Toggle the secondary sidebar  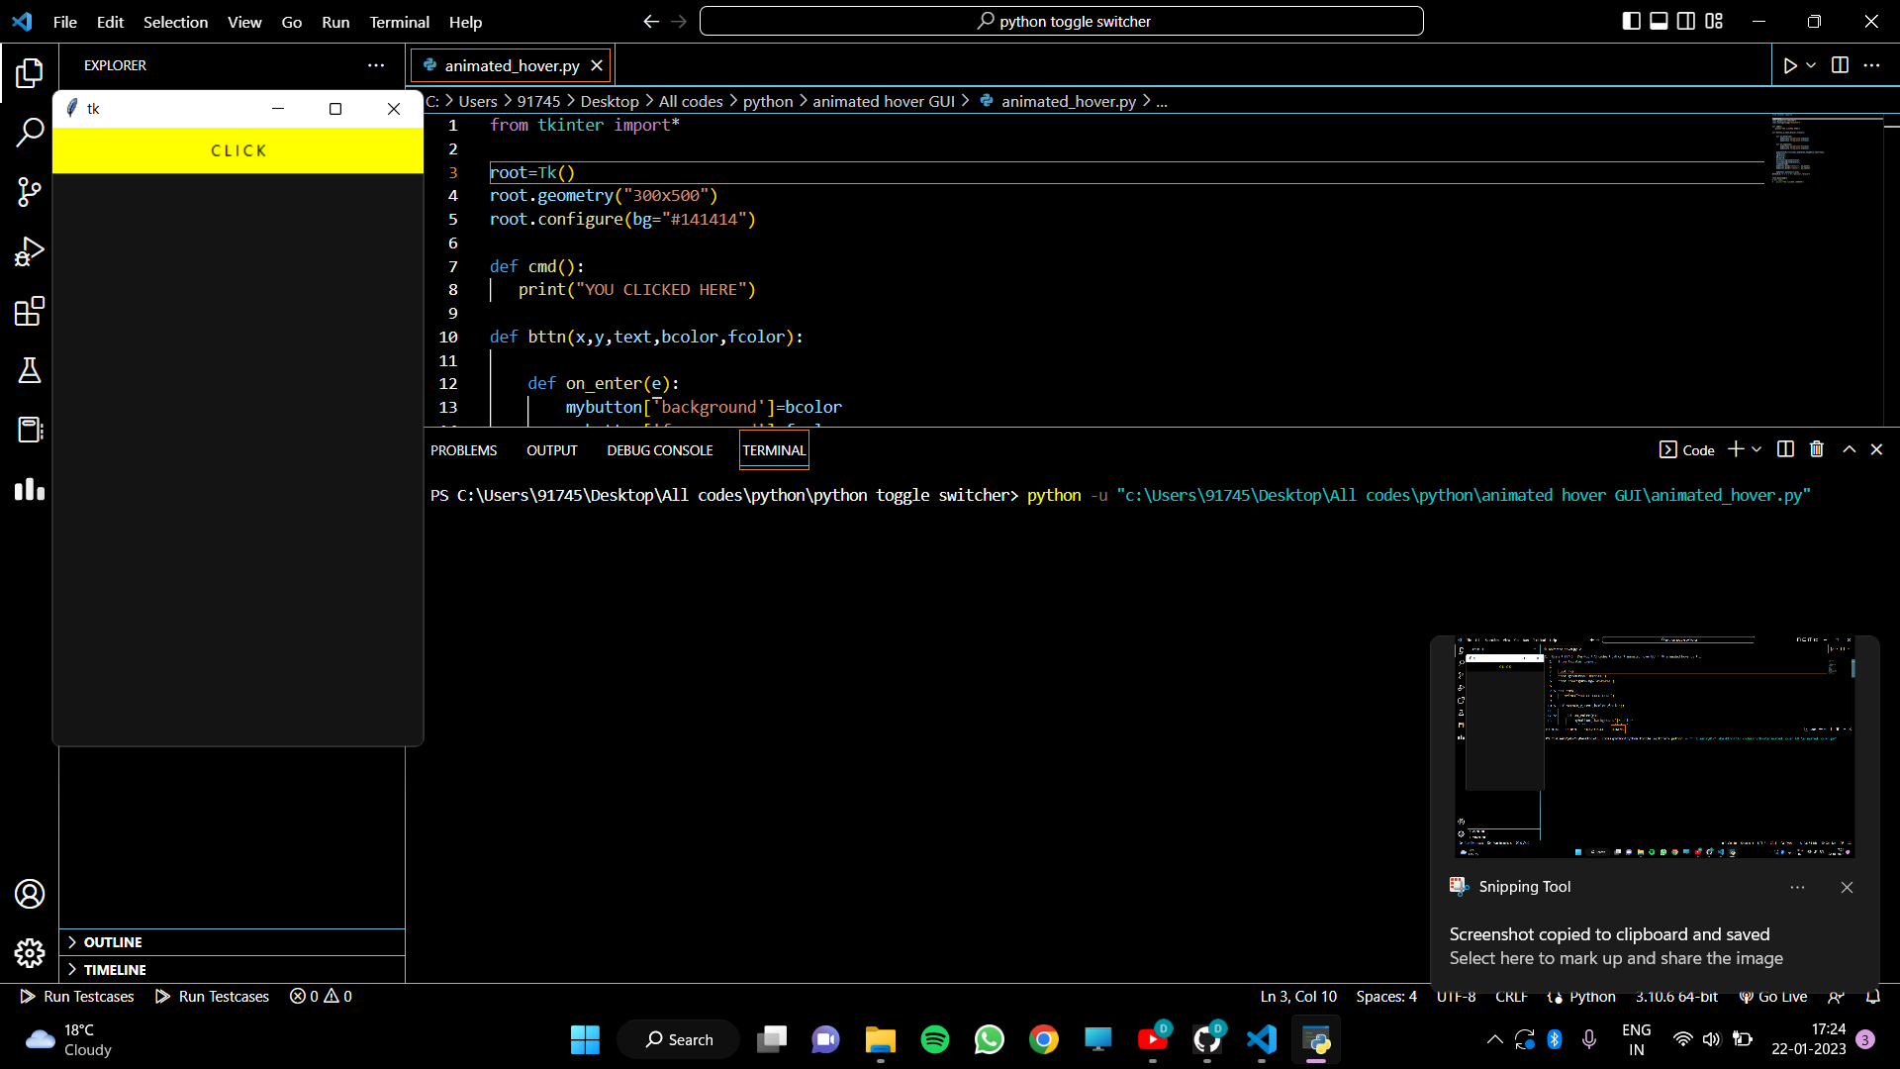(1686, 21)
